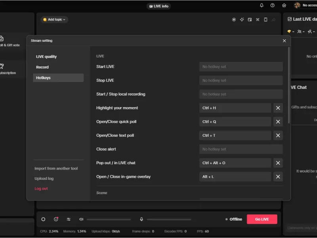Click the Offline status indicator
This screenshot has width=317, height=238.
click(x=234, y=219)
